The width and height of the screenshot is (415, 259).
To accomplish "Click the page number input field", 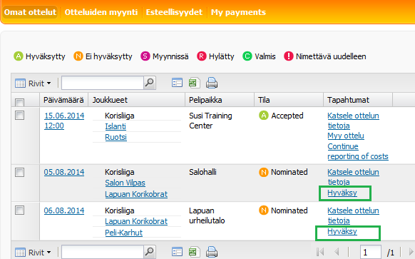I will click(371, 252).
